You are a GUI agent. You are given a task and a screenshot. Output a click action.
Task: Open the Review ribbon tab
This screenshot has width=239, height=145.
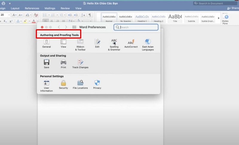pyautogui.click(x=65, y=8)
